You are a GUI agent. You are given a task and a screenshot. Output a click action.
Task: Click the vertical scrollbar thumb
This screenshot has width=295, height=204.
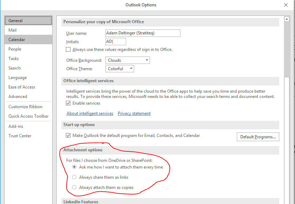287,49
